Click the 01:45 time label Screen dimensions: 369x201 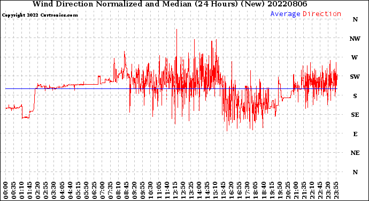pos(29,190)
